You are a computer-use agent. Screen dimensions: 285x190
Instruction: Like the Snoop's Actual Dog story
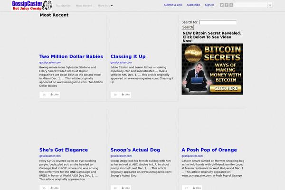(x=126, y=188)
